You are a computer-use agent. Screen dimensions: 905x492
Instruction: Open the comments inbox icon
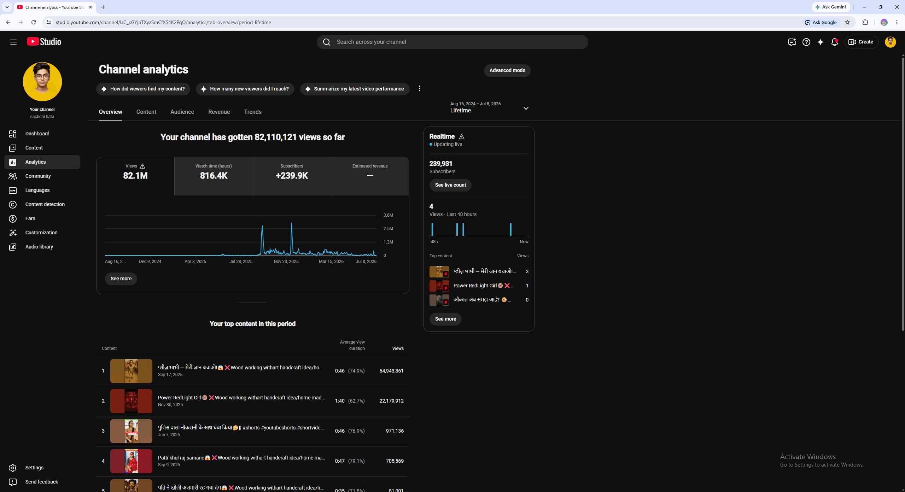click(792, 42)
